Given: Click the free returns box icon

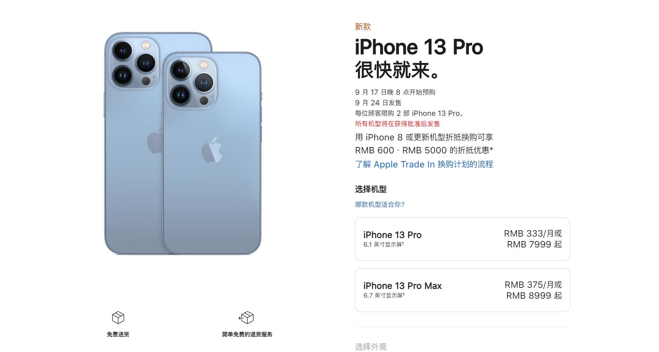Looking at the screenshot, I should coord(246,318).
